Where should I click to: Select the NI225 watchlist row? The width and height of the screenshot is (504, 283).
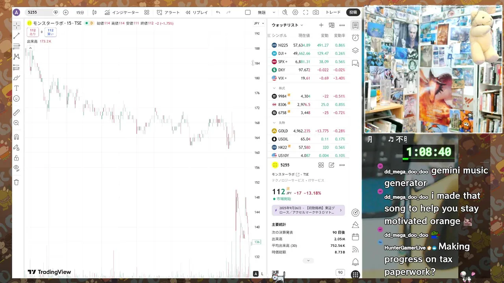pos(308,45)
